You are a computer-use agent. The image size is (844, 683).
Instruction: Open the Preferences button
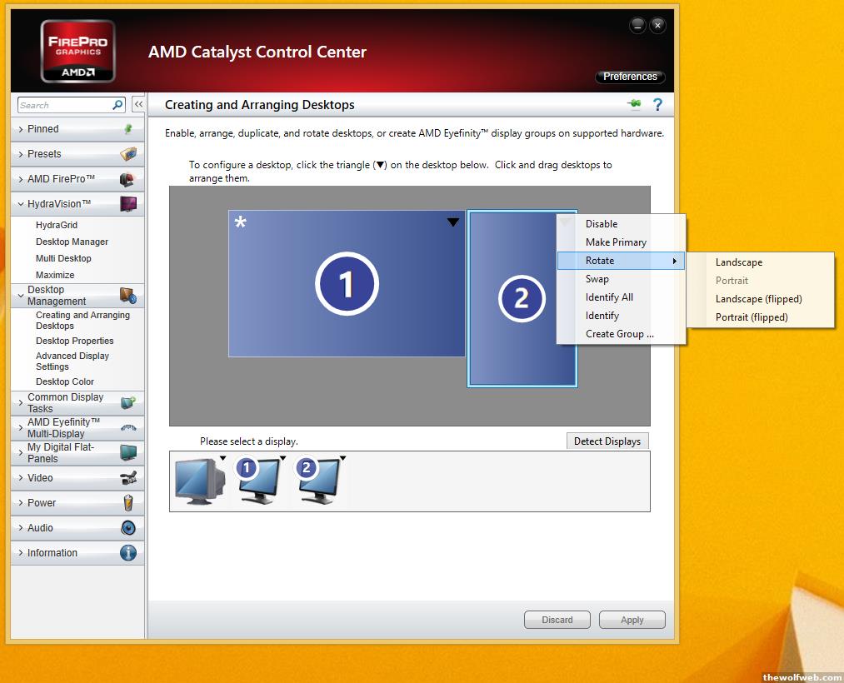tap(630, 77)
